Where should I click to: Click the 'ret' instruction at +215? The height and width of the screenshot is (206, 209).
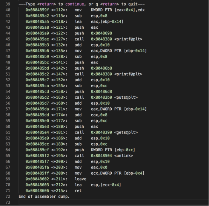click(x=78, y=191)
